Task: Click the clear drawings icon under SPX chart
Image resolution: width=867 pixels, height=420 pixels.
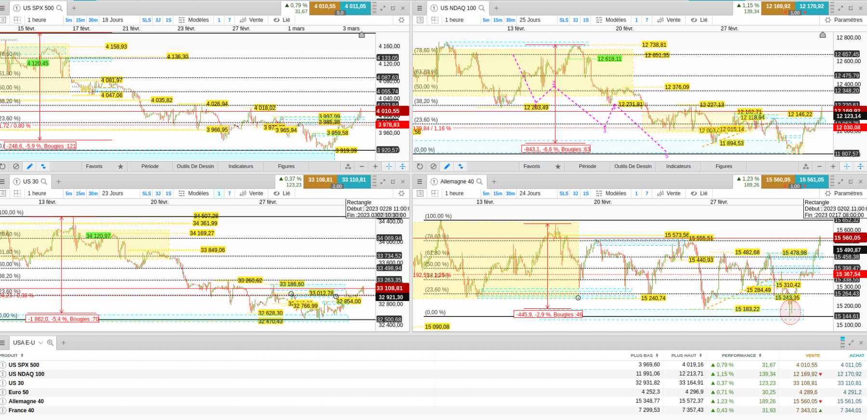Action: click(x=16, y=166)
